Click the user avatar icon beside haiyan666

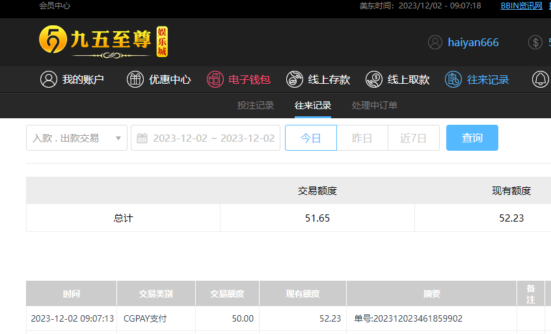pos(435,42)
